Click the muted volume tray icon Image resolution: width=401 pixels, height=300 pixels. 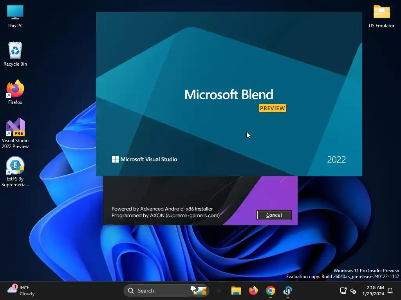click(x=353, y=291)
